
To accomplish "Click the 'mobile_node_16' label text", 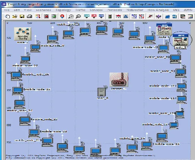I will click(132, 139).
